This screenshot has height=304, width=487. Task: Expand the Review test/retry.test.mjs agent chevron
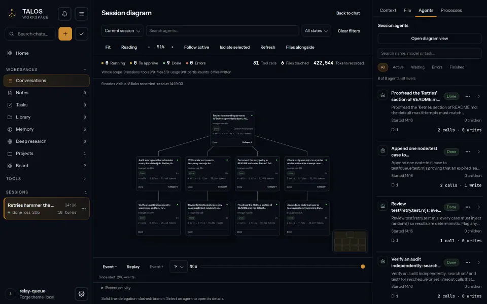coord(478,207)
